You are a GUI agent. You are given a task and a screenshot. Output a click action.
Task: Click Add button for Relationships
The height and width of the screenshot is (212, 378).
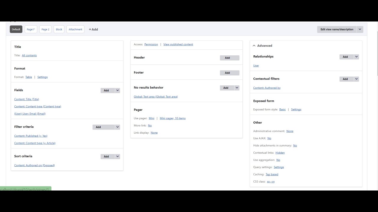point(346,57)
